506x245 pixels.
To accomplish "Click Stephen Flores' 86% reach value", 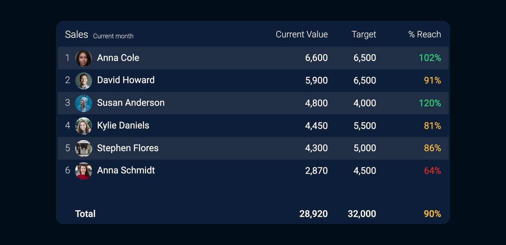I will tap(432, 148).
